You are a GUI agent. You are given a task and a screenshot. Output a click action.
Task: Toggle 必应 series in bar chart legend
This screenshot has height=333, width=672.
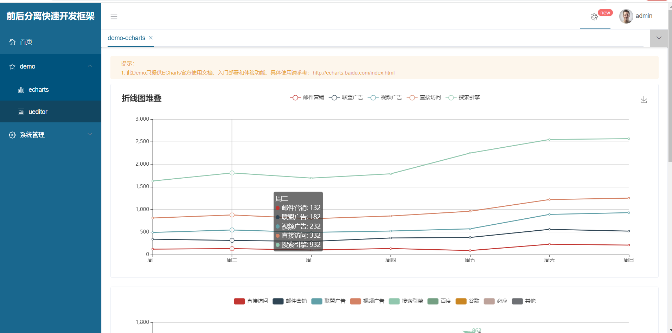tap(495, 301)
